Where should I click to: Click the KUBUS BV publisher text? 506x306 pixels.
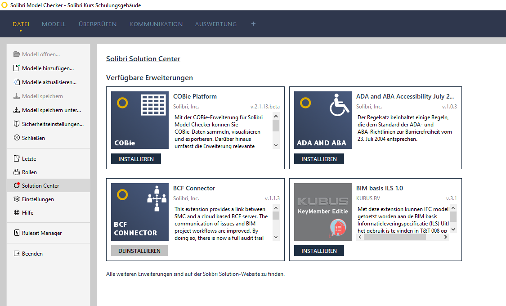click(x=368, y=198)
